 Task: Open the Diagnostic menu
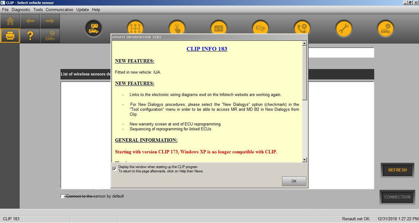[21, 10]
